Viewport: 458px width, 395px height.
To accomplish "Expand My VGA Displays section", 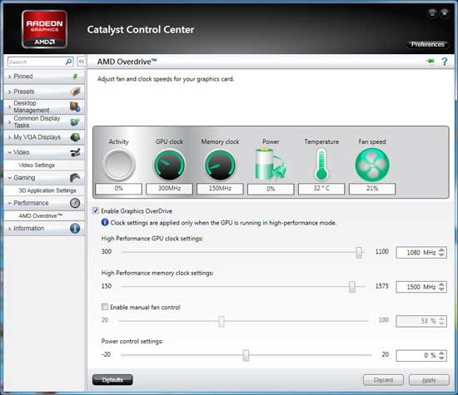I will (9, 137).
